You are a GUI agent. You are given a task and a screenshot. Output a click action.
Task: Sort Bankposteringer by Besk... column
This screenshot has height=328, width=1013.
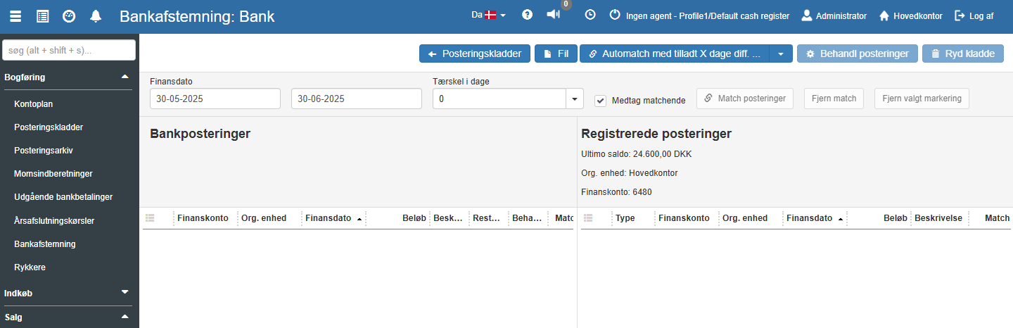click(448, 218)
